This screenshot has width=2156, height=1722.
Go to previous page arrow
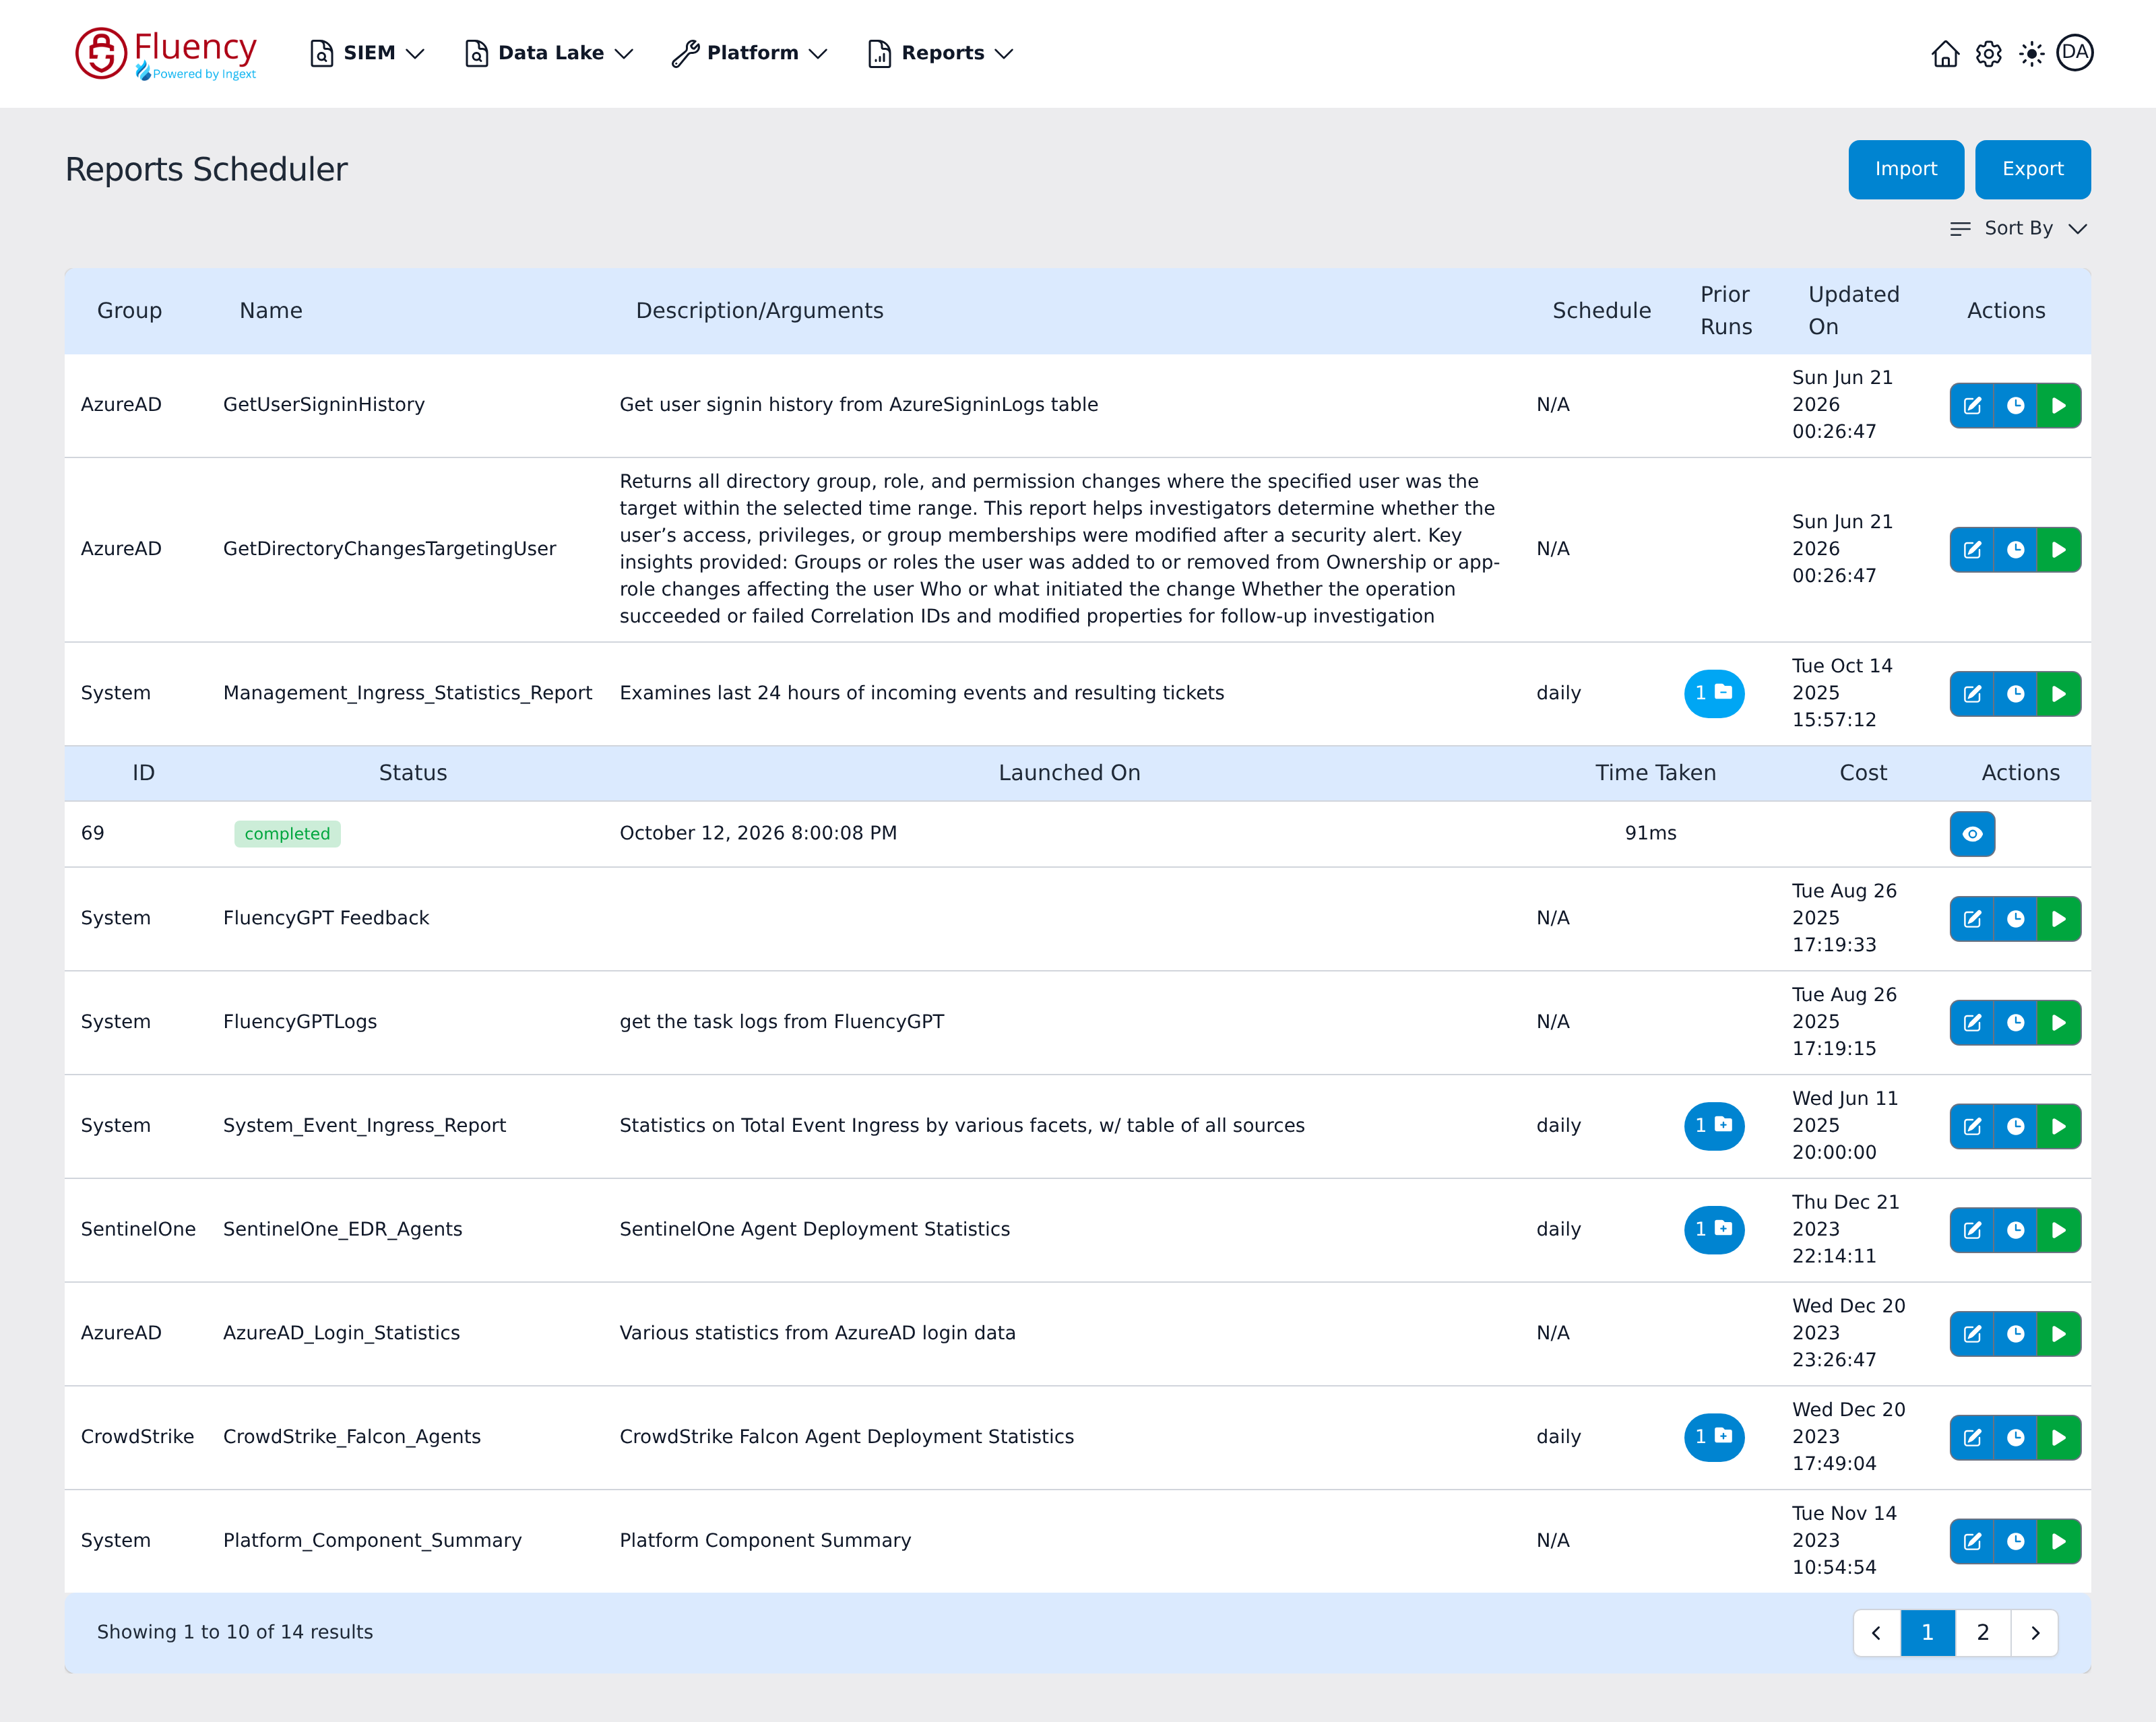point(1877,1632)
